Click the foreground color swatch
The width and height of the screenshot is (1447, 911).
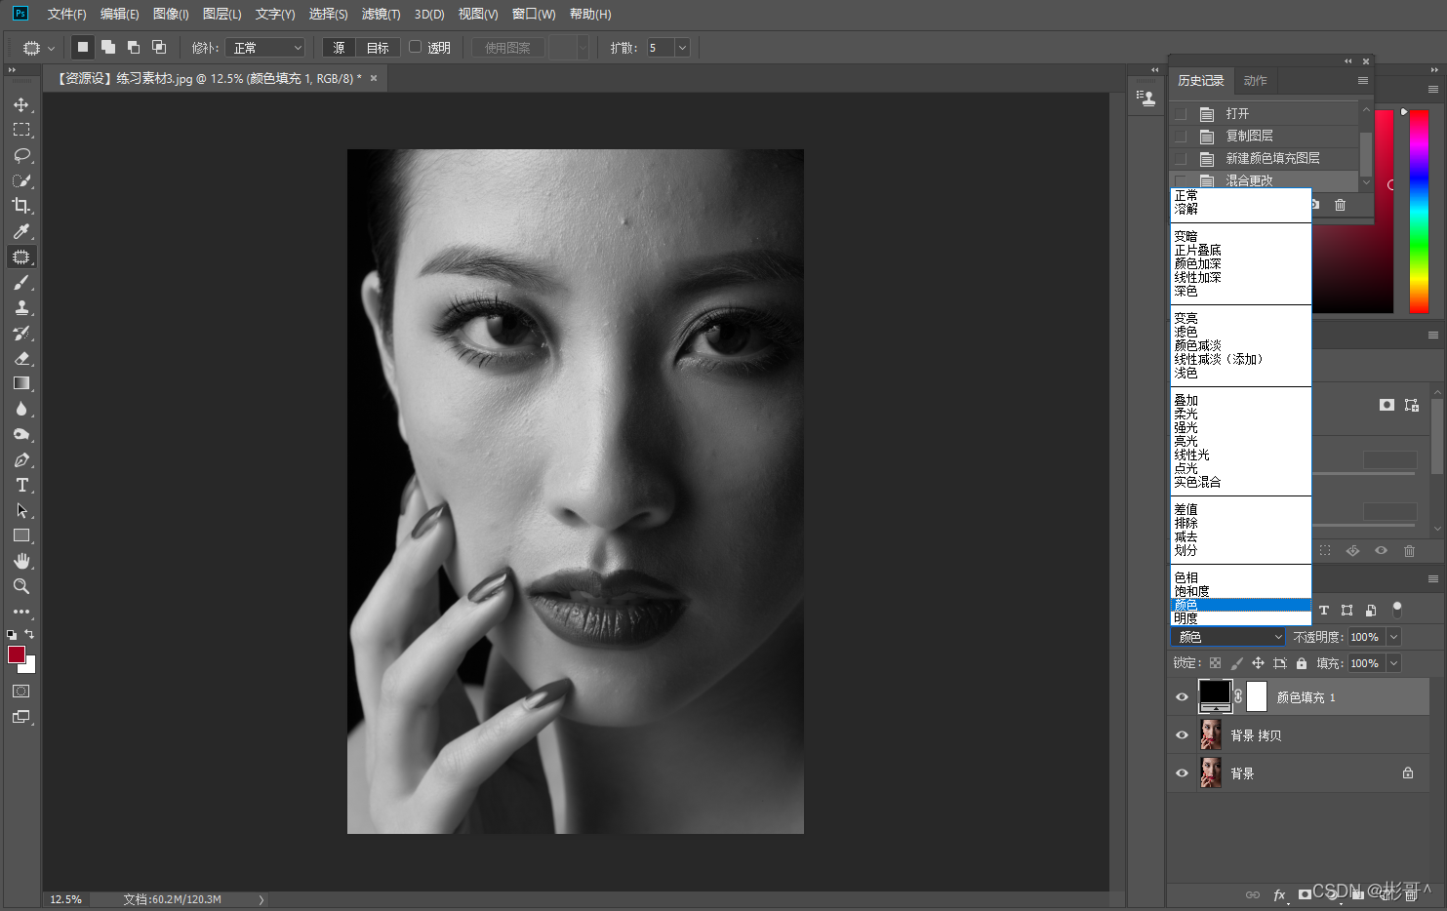click(16, 654)
